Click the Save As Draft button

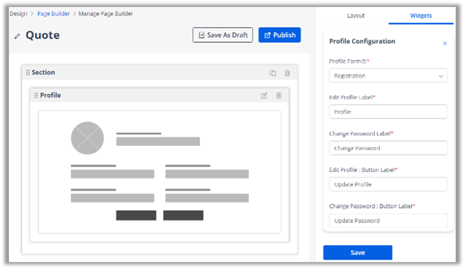(x=223, y=35)
